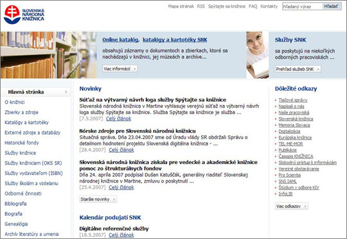Open Externé zdroje a databázy
The image size is (347, 239).
tap(33, 133)
